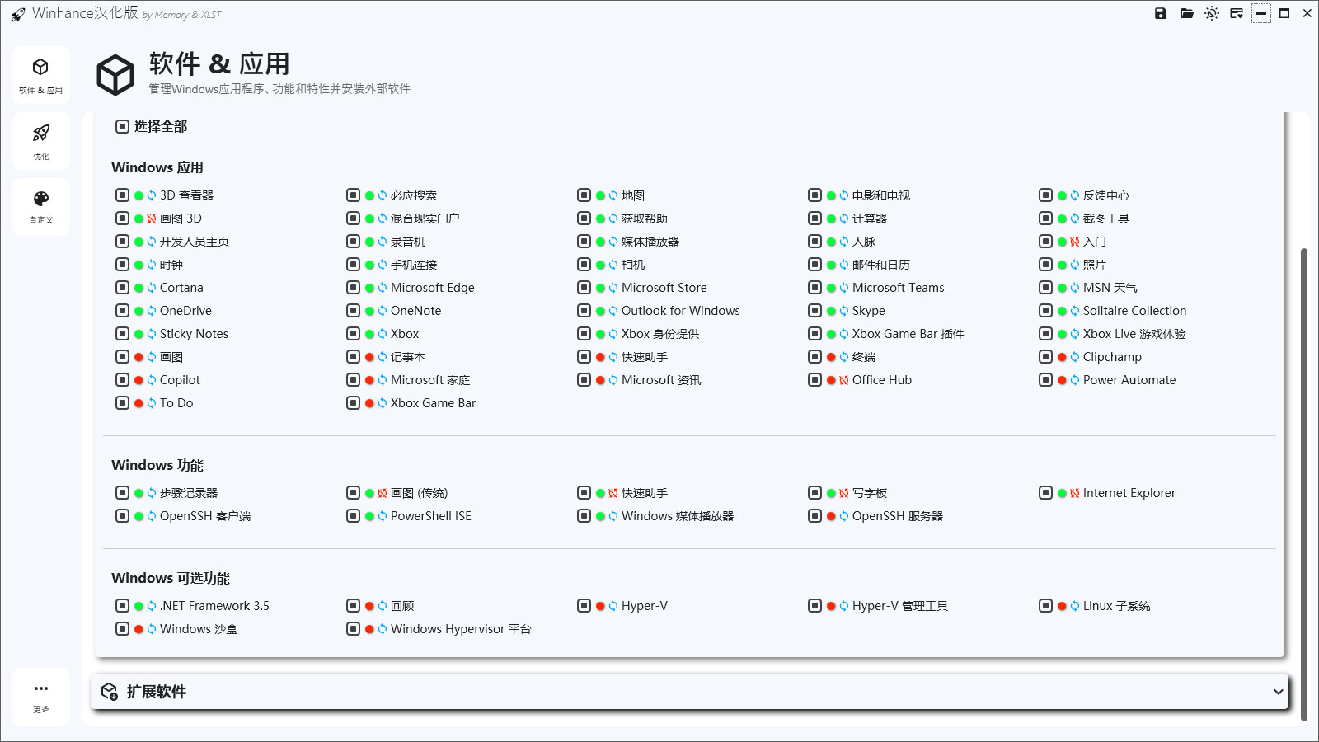Click the save configuration floppy disk icon
Viewport: 1319px width, 742px height.
(x=1161, y=13)
